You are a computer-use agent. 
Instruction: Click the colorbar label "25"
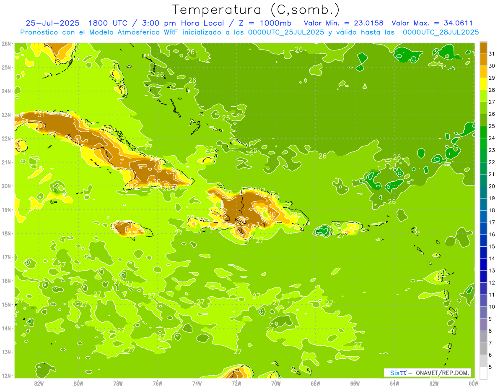492,126
